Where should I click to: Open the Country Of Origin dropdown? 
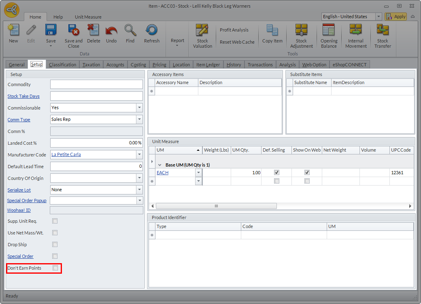139,178
